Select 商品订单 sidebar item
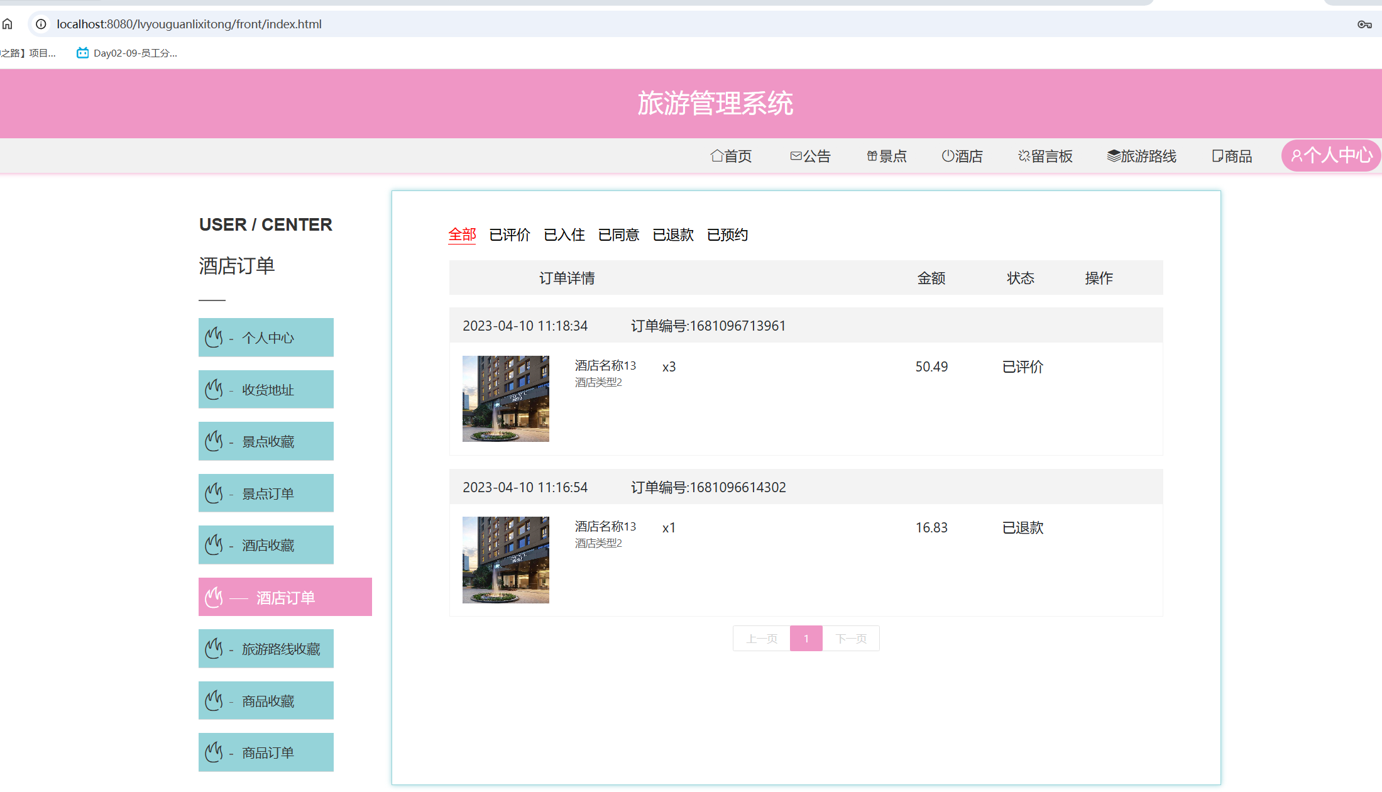Viewport: 1382px width, 792px height. [266, 752]
